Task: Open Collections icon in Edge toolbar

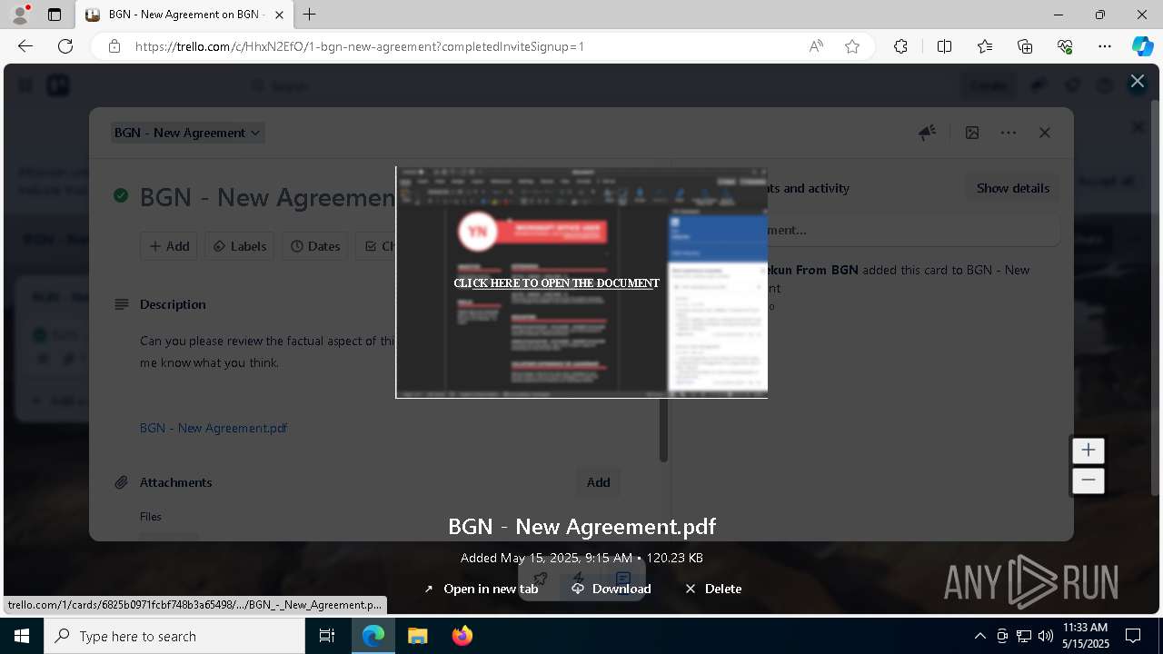Action: click(x=1025, y=46)
